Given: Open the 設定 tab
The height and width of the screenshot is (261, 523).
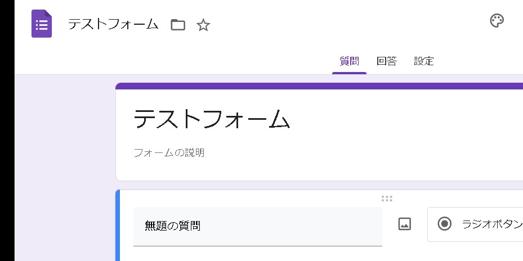Looking at the screenshot, I should [x=424, y=61].
